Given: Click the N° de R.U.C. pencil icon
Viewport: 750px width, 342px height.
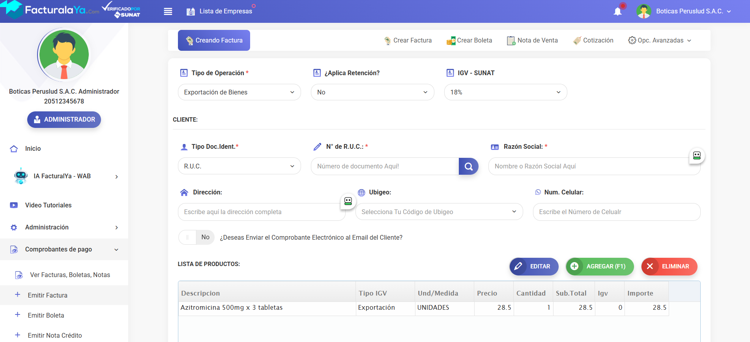Looking at the screenshot, I should pos(318,147).
